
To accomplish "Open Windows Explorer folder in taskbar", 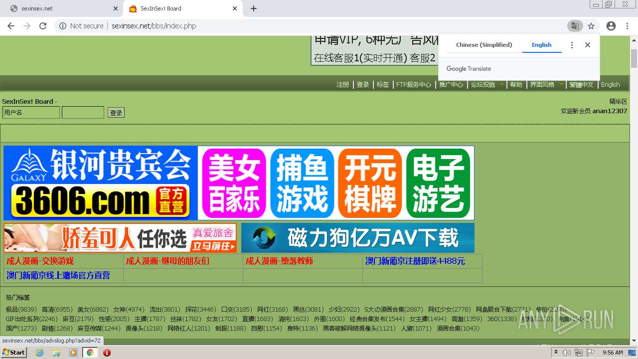I will (x=56, y=353).
